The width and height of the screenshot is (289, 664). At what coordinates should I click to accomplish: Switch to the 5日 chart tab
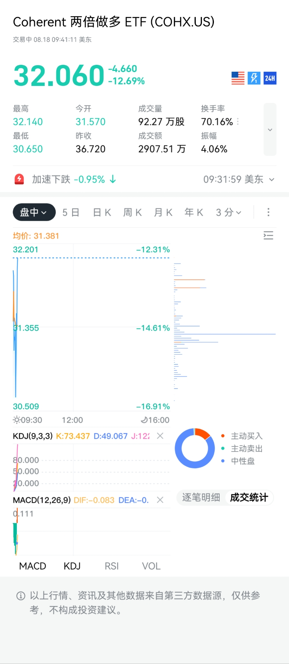pyautogui.click(x=71, y=212)
